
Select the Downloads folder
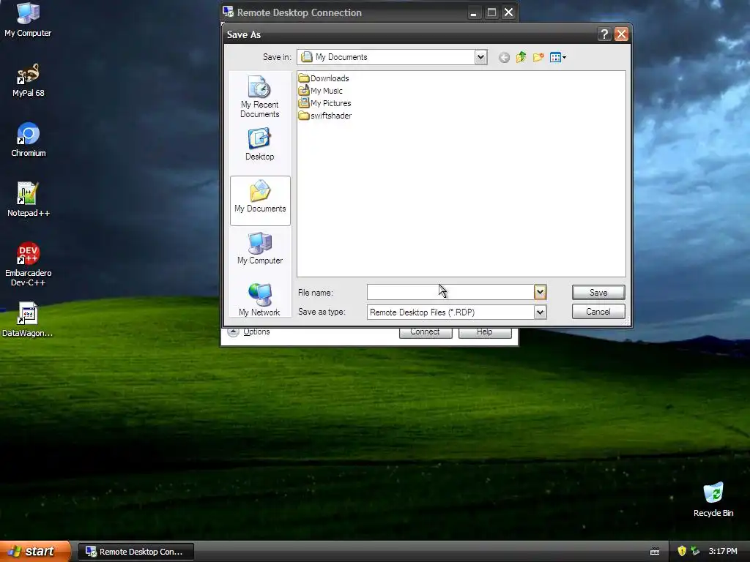tap(324, 78)
